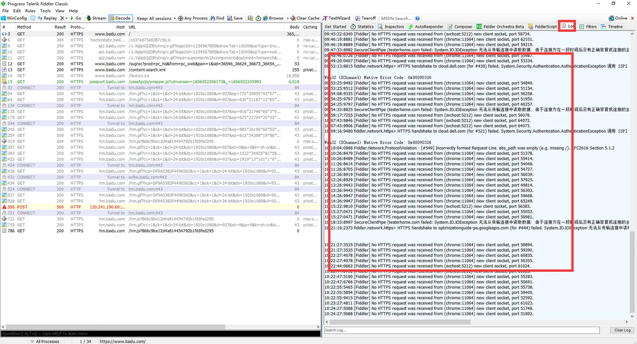Image resolution: width=637 pixels, height=344 pixels.
Task: Sort sessions by Host column header
Action: pos(106,27)
